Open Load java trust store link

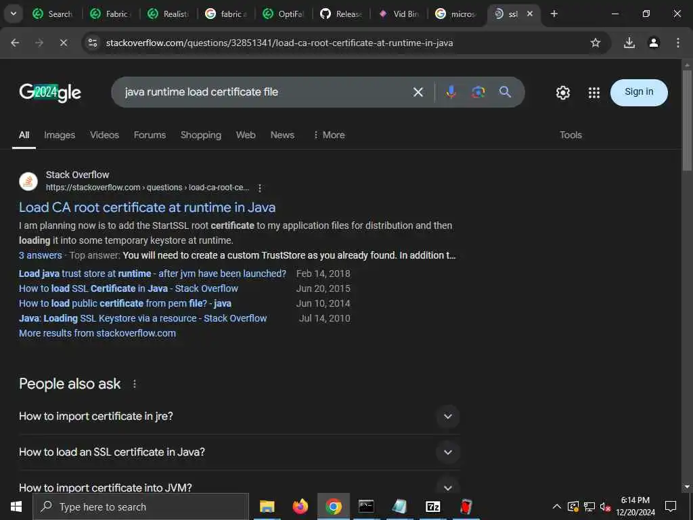click(152, 274)
